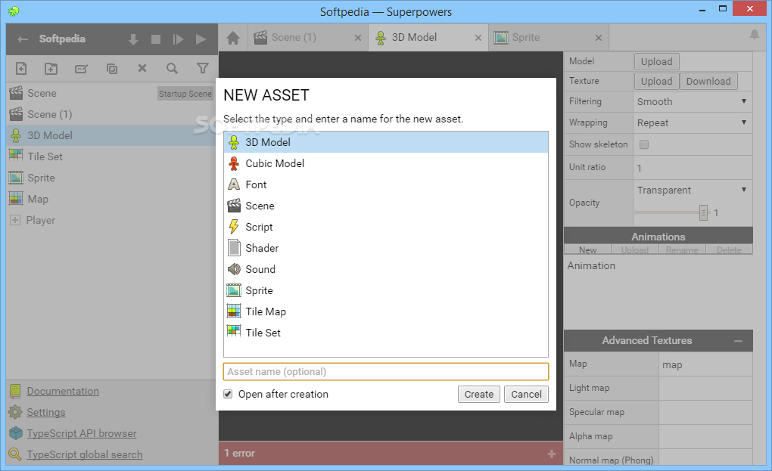Click the notifications bell icon
772x471 pixels.
755,35
